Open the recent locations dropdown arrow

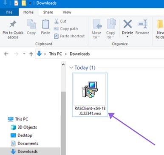pyautogui.click(x=24, y=54)
